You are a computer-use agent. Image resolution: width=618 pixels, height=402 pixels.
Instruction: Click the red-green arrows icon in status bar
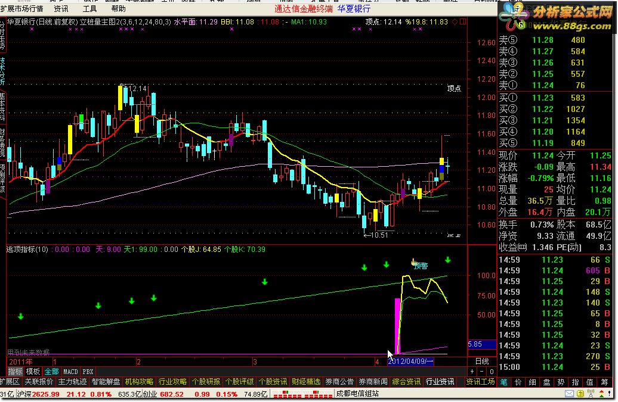[x=602, y=394]
